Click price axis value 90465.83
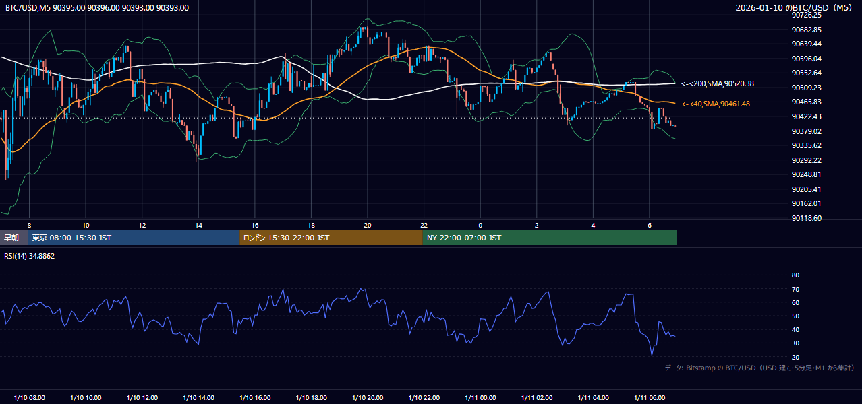The image size is (862, 404). point(806,102)
